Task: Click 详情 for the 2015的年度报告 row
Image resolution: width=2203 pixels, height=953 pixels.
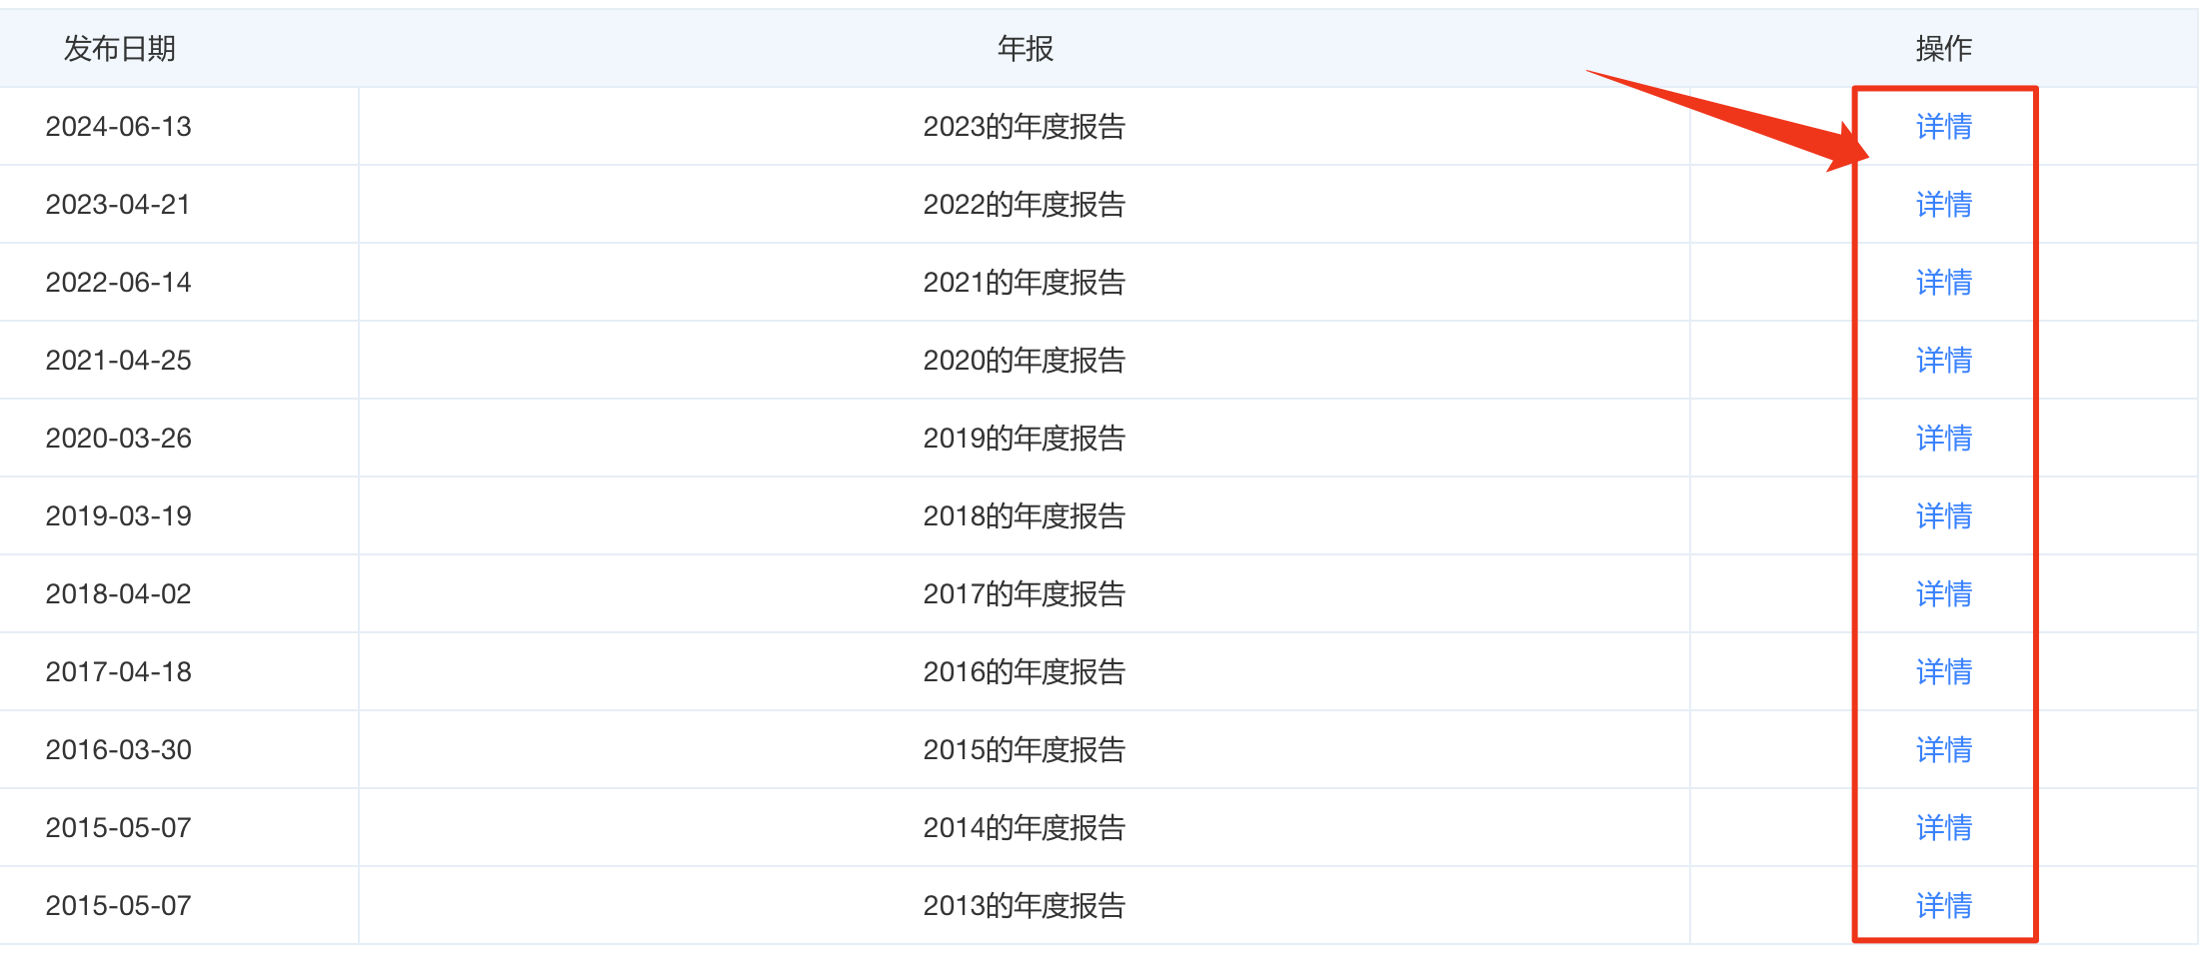Action: pyautogui.click(x=1943, y=750)
